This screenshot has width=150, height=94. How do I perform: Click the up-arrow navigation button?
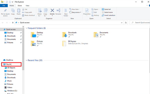(x=13, y=23)
